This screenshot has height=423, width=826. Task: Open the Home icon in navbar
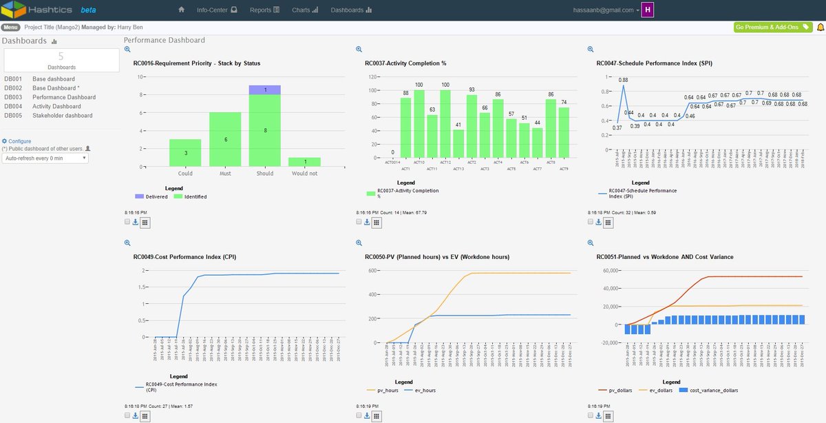[181, 10]
